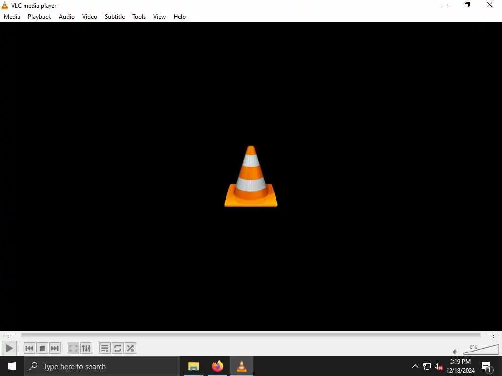
Task: Open File Explorer from taskbar
Action: click(193, 366)
